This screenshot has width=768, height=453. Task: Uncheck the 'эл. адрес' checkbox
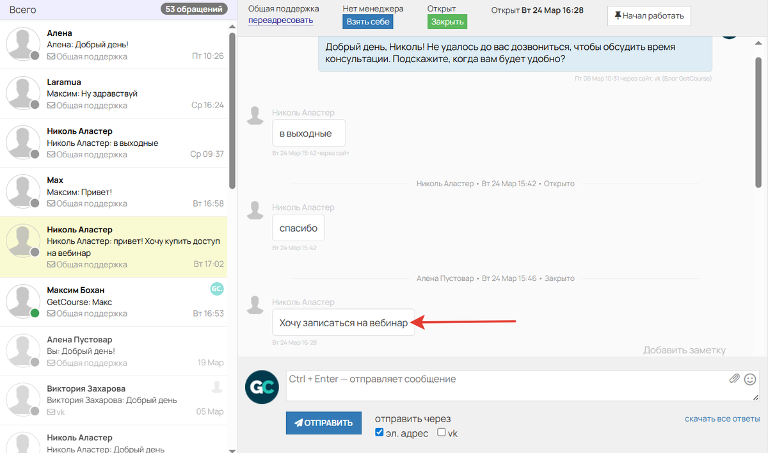(379, 433)
